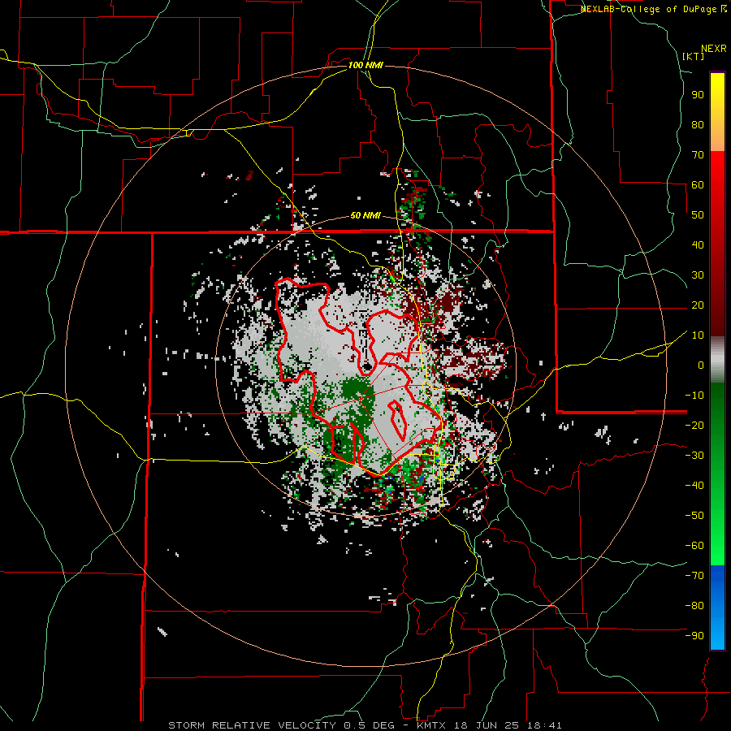Click the 80 value on the velocity scale
731x731 pixels.
(x=698, y=125)
